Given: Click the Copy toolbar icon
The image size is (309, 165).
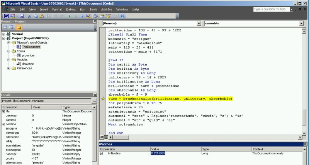Looking at the screenshot, I should 36,16.
